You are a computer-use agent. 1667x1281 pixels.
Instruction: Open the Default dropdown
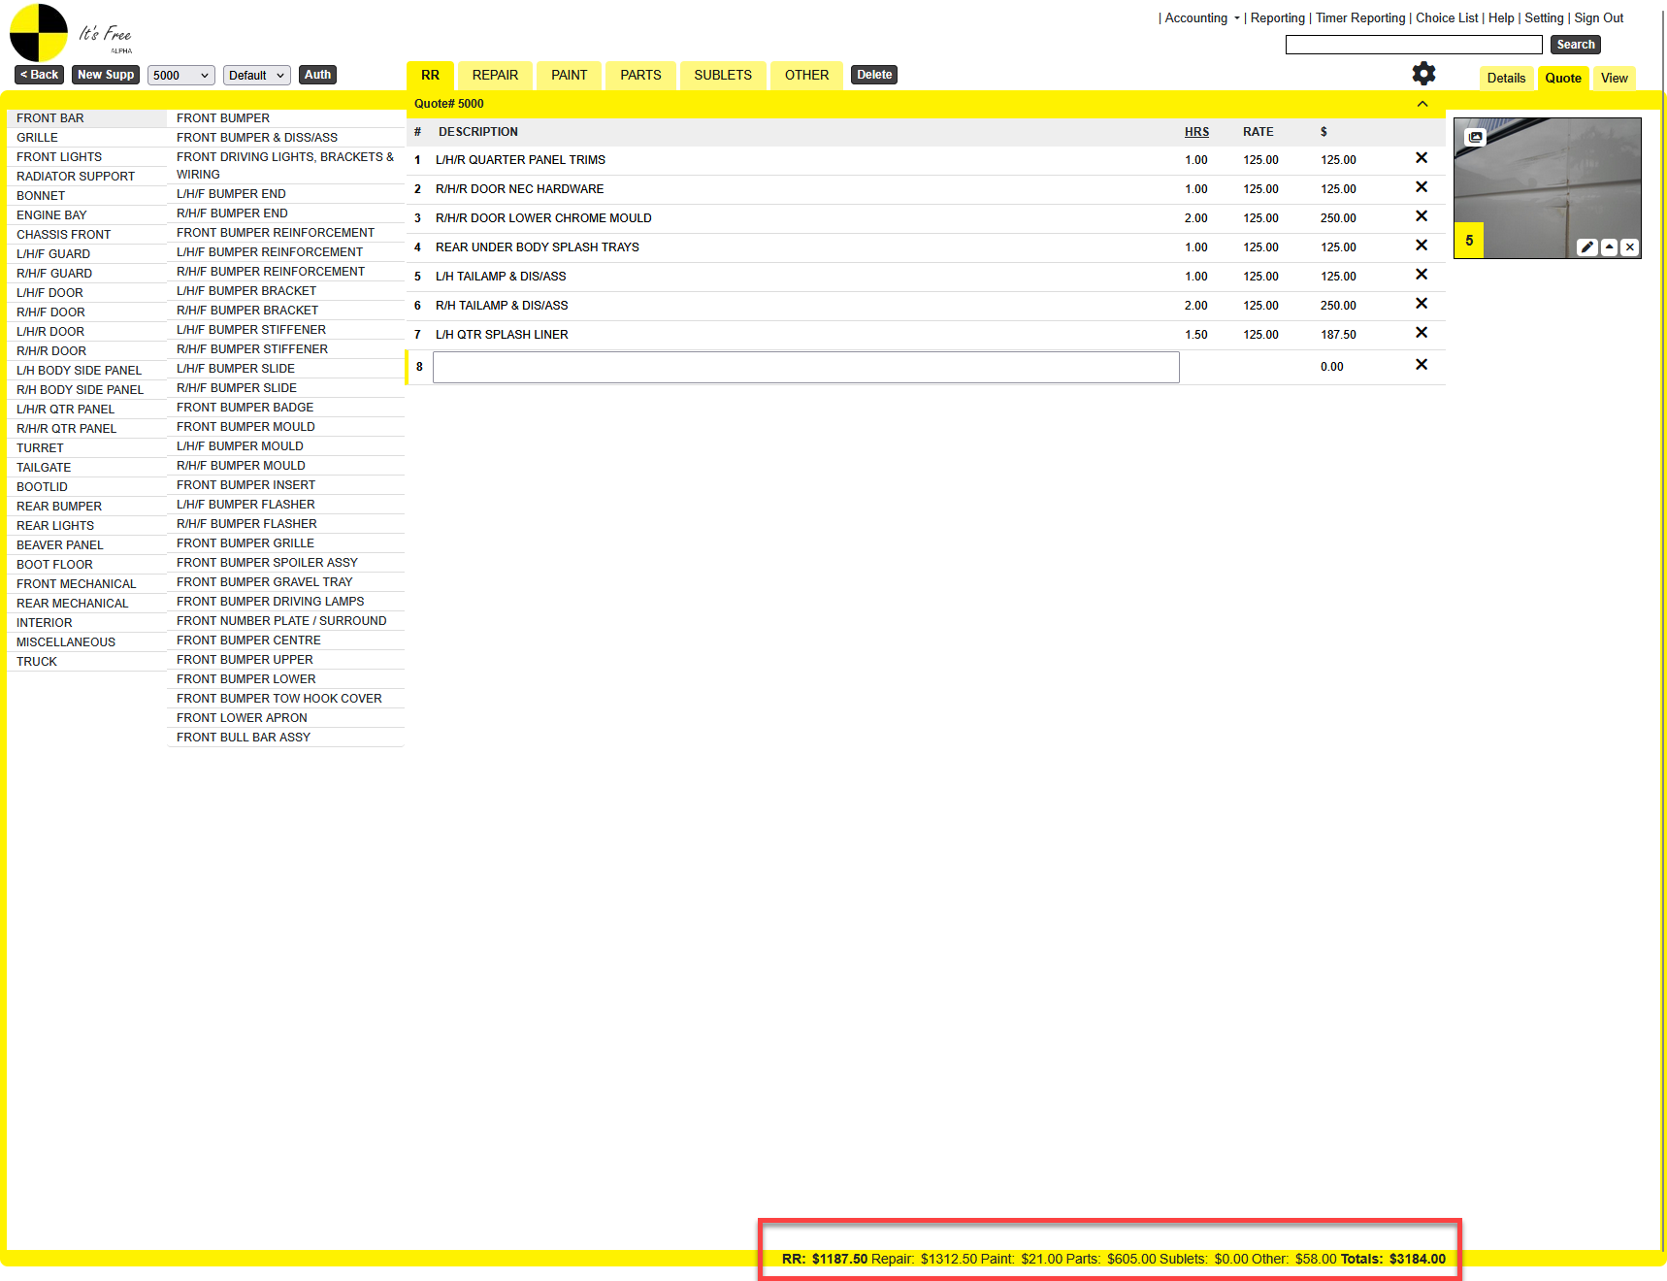(256, 76)
